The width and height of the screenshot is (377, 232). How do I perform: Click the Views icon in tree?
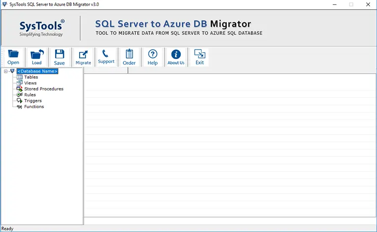pos(20,83)
